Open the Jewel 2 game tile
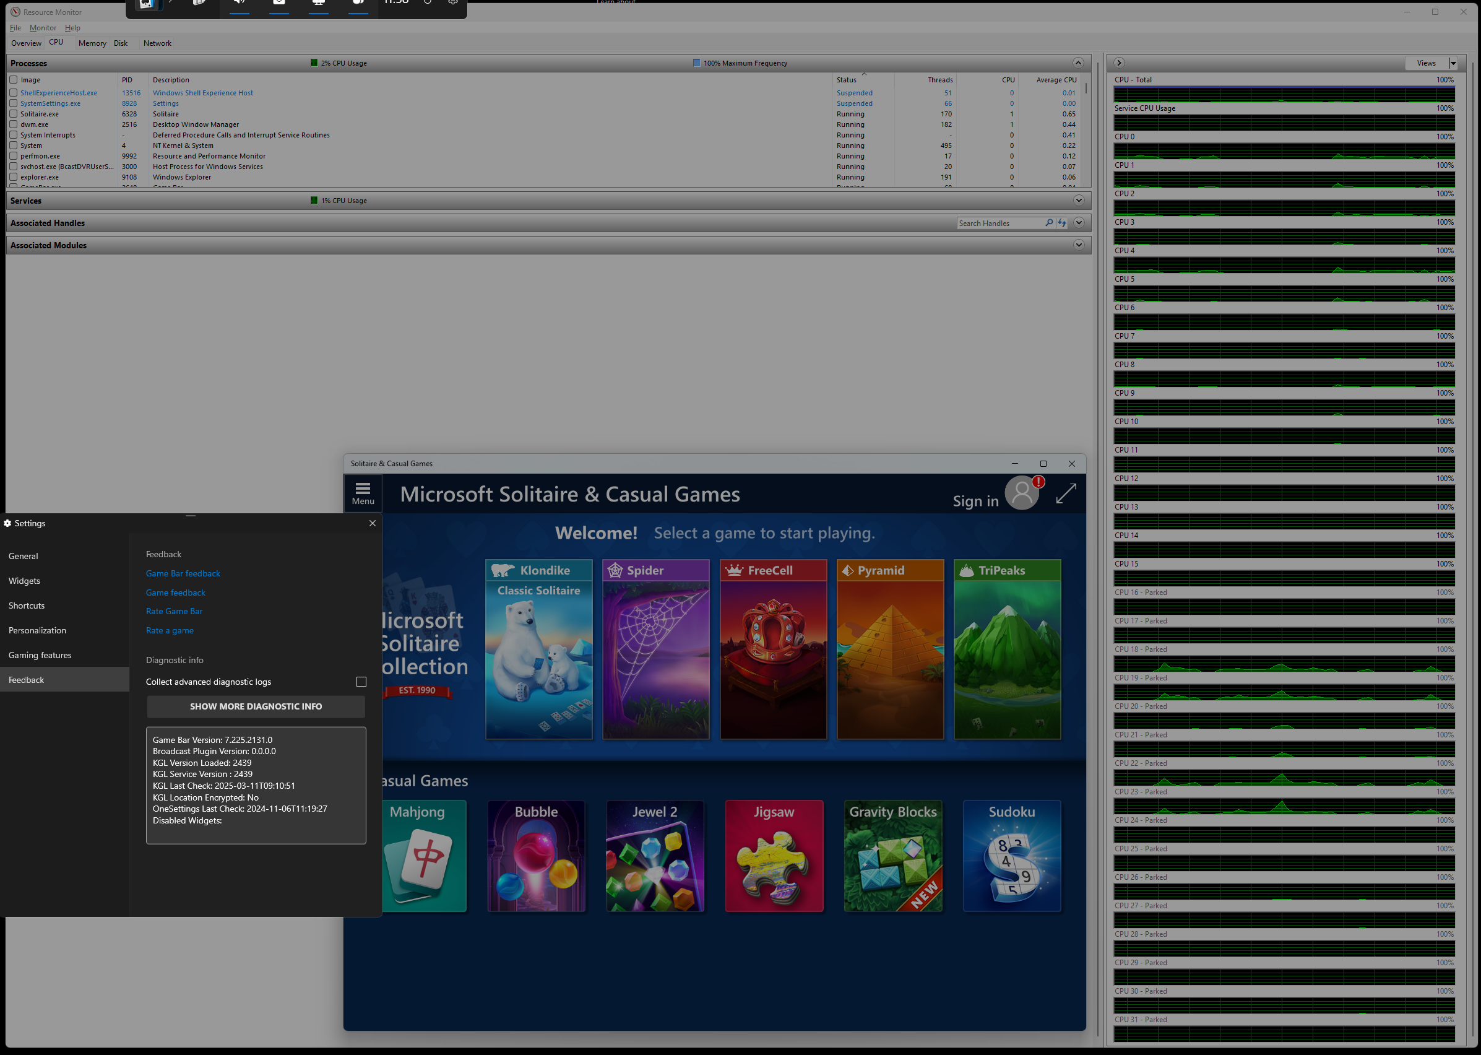This screenshot has height=1055, width=1481. [x=655, y=856]
